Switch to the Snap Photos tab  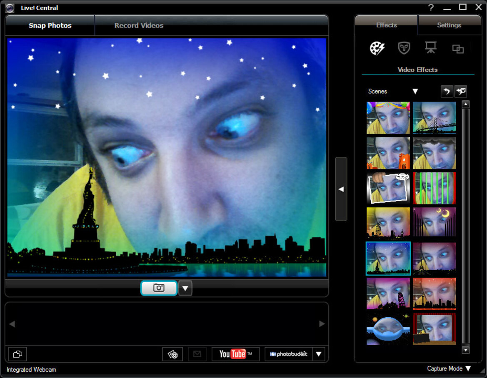click(x=50, y=25)
